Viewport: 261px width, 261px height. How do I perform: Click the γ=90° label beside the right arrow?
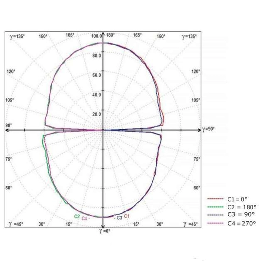tap(208, 129)
